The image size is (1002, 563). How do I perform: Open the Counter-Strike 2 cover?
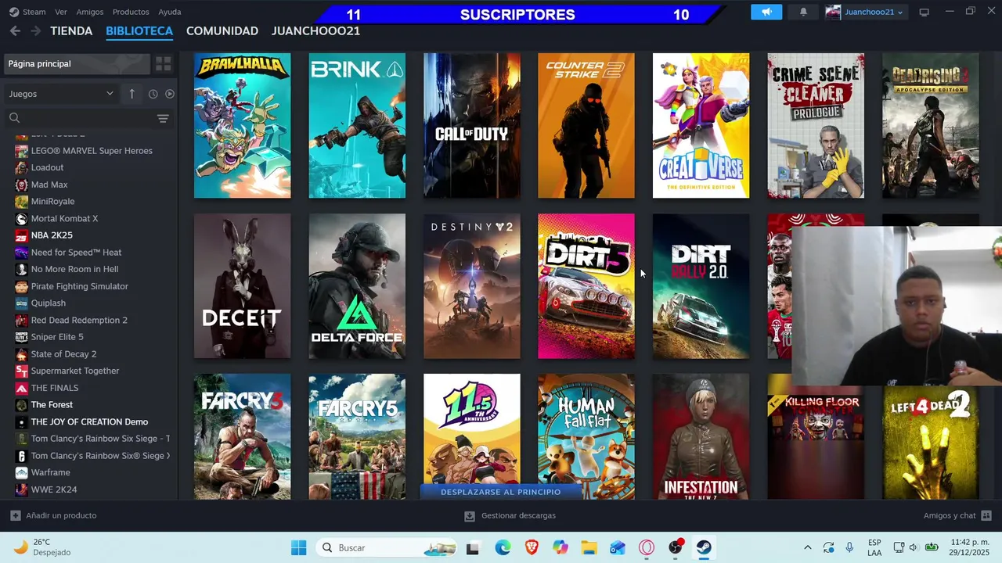tap(586, 126)
